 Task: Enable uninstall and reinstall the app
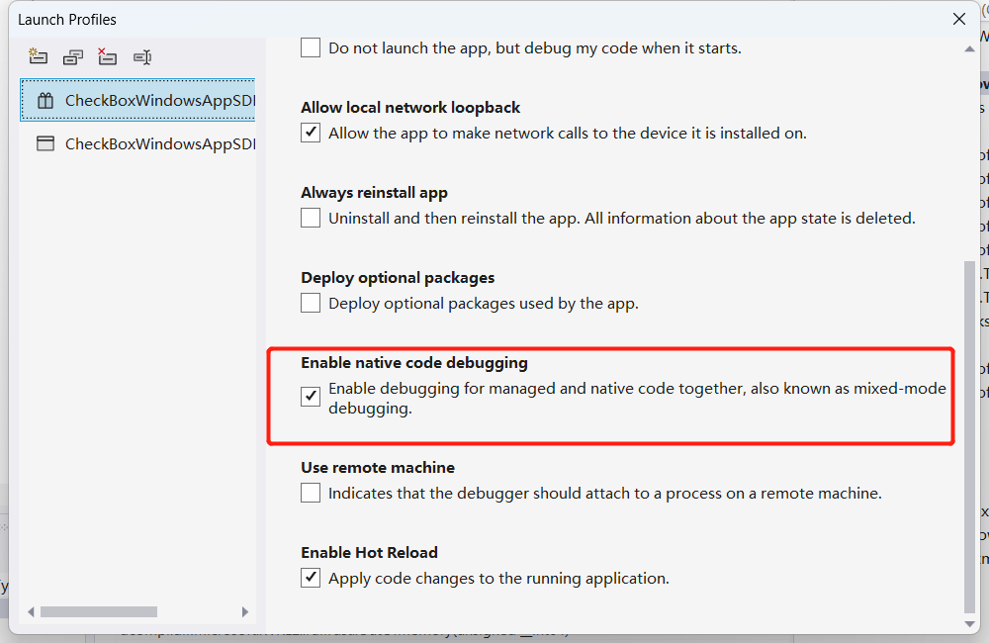[310, 218]
